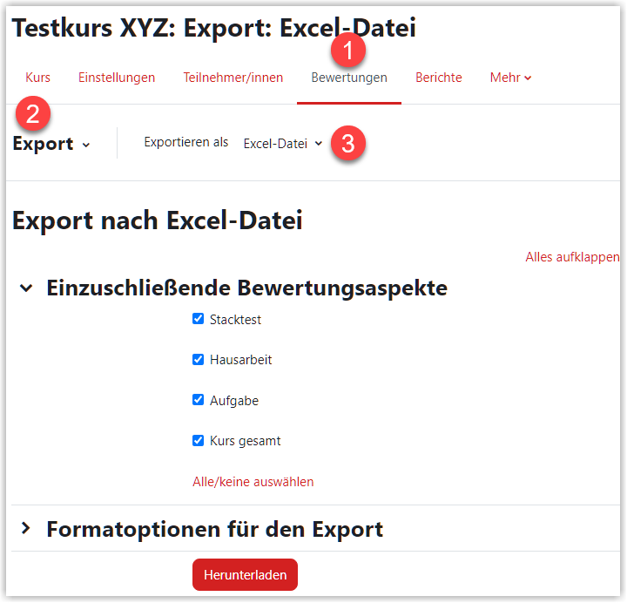
Task: Select the Bewertungen tab
Action: pyautogui.click(x=349, y=78)
